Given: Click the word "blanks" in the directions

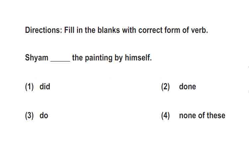Looking at the screenshot, I should 109,30.
